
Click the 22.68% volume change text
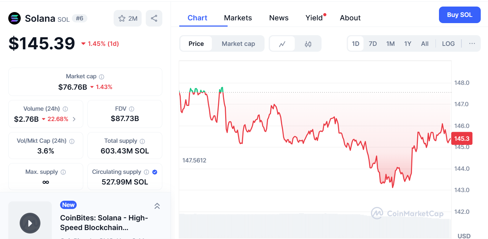tap(58, 119)
